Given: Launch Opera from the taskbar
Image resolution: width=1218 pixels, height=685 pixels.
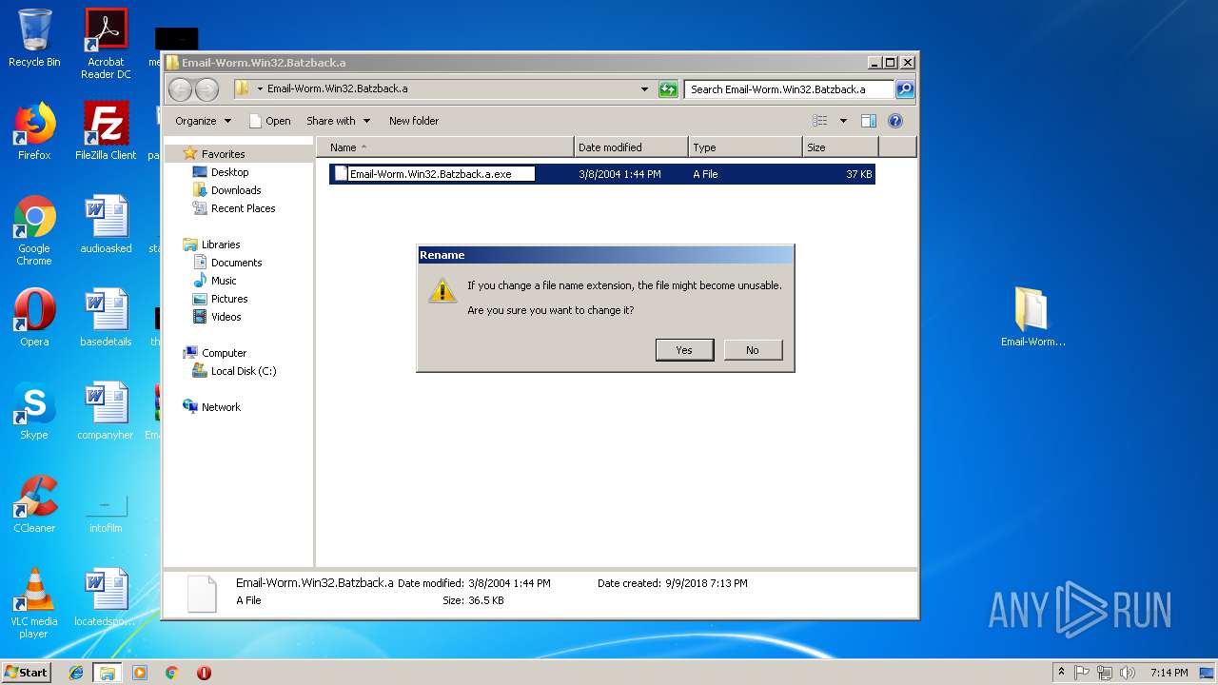Looking at the screenshot, I should 204,673.
